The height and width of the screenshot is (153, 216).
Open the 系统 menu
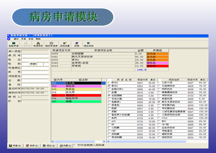click(x=31, y=39)
